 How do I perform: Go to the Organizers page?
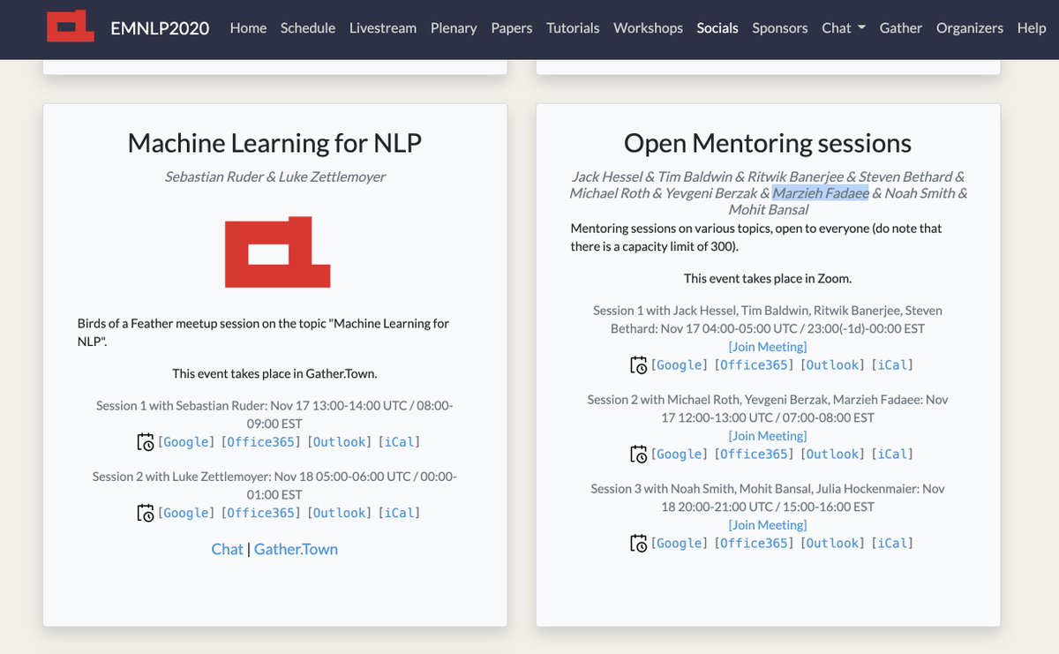click(970, 27)
